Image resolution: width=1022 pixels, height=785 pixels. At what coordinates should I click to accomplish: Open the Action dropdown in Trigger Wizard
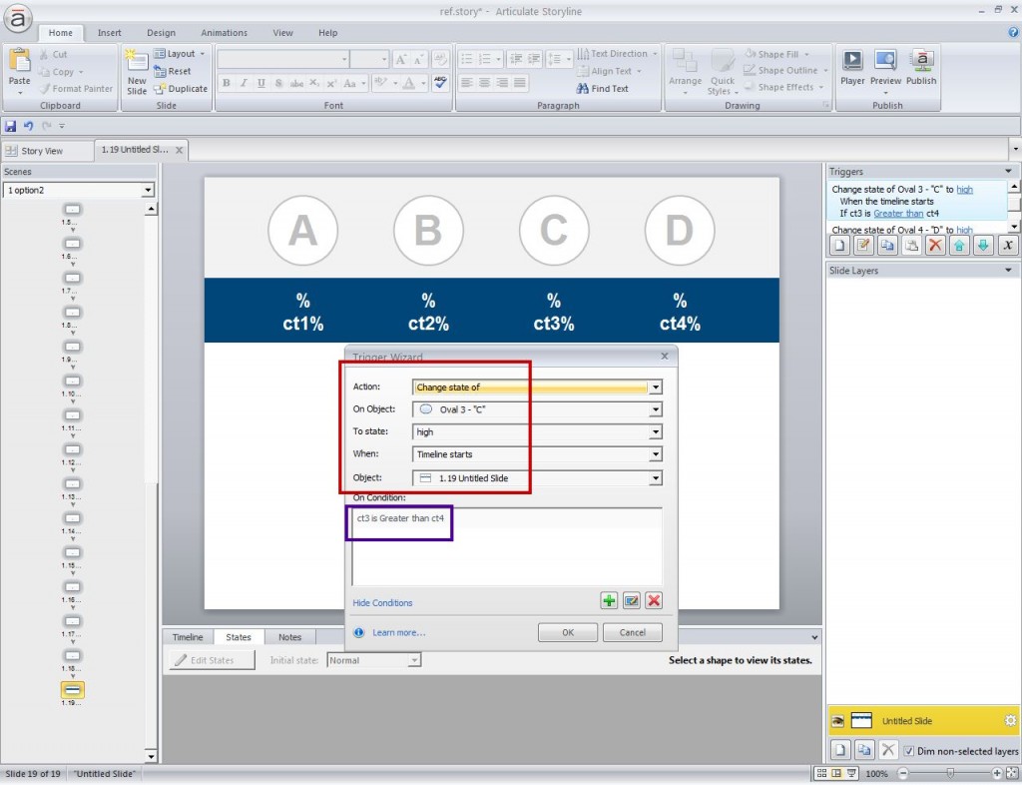click(x=656, y=388)
